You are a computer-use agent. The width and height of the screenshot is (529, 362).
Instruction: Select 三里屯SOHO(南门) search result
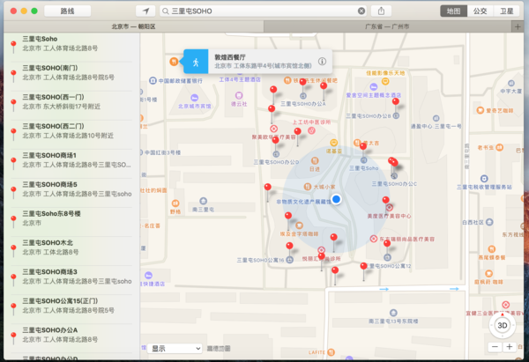click(x=71, y=72)
